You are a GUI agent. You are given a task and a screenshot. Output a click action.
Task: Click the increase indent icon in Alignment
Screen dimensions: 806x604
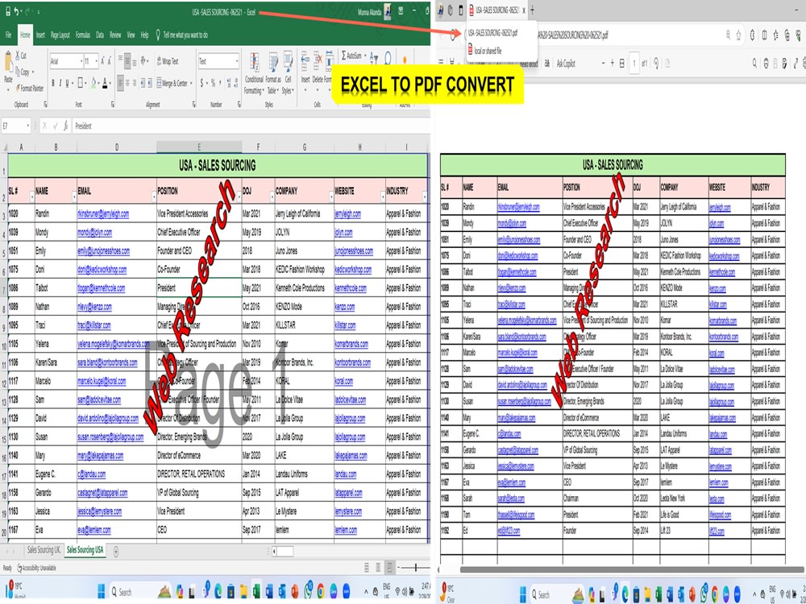pyautogui.click(x=150, y=83)
